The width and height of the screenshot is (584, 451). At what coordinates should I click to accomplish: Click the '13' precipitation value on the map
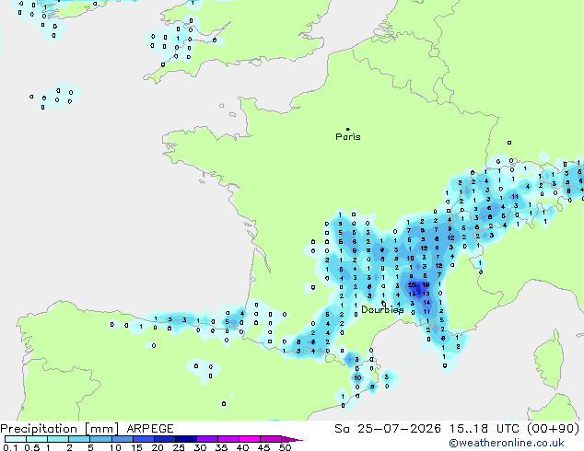click(426, 294)
